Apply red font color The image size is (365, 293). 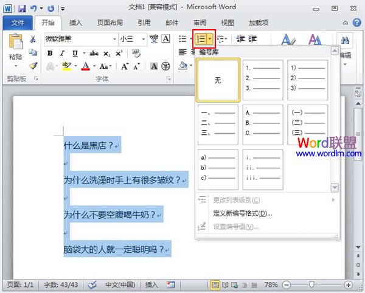point(86,66)
